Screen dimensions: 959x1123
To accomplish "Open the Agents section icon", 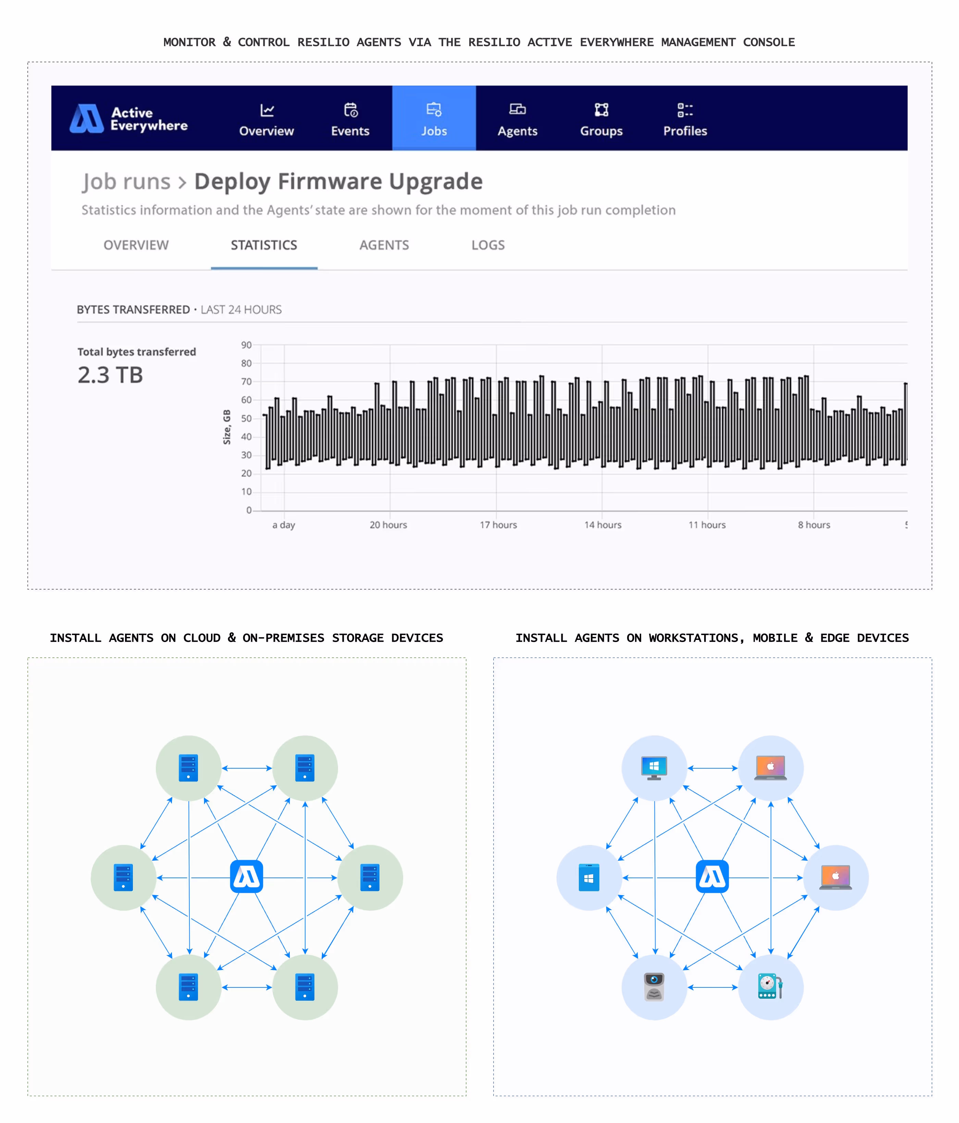I will (517, 110).
